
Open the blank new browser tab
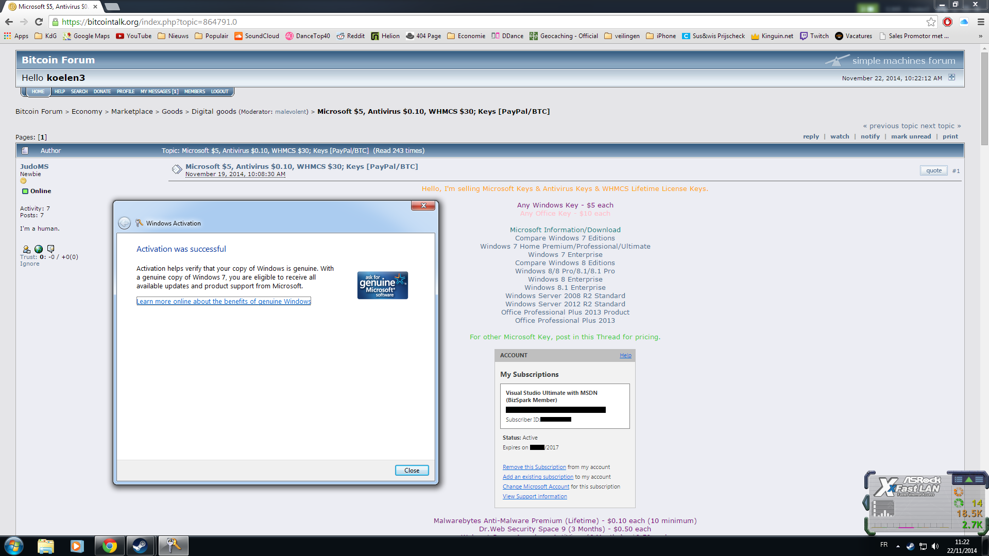(x=112, y=7)
